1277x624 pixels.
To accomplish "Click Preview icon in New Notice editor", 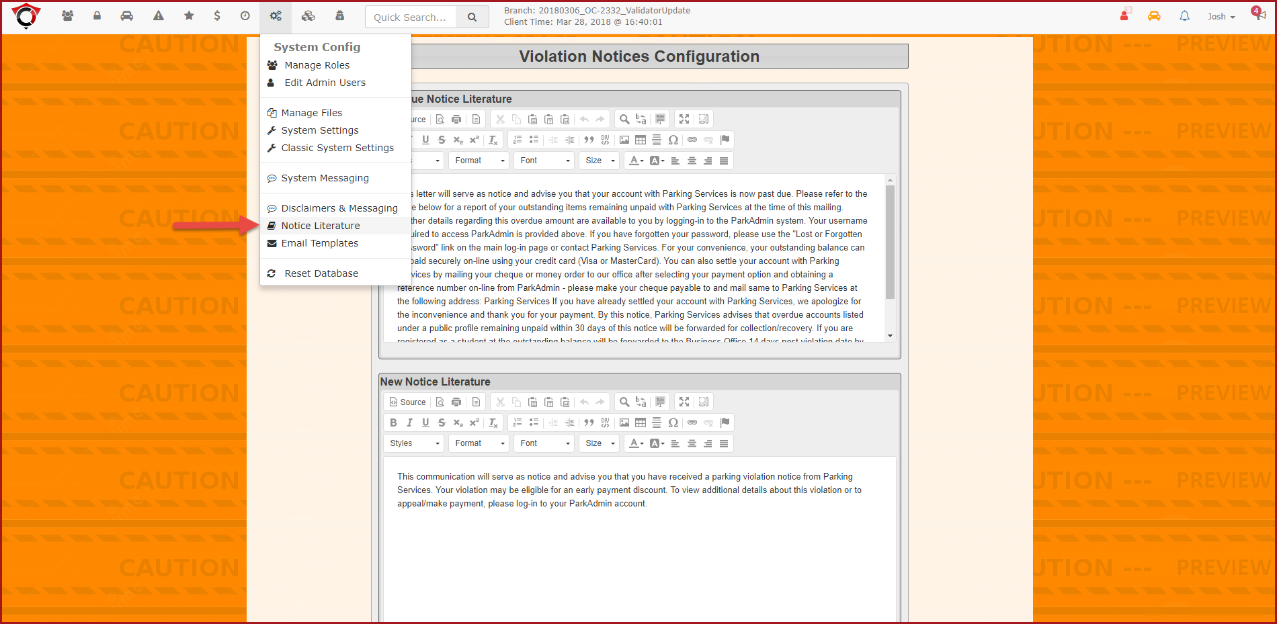I will (x=440, y=402).
